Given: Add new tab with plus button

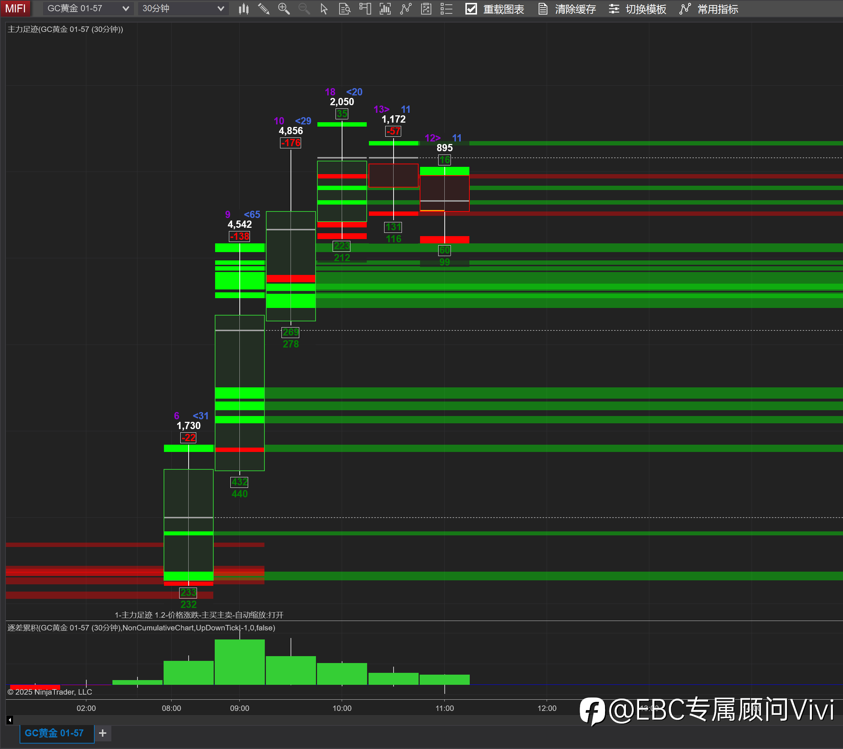Looking at the screenshot, I should coord(103,733).
